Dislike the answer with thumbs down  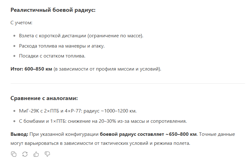(x=47, y=154)
